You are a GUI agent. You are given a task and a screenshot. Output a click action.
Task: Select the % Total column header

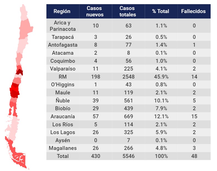(x=161, y=11)
